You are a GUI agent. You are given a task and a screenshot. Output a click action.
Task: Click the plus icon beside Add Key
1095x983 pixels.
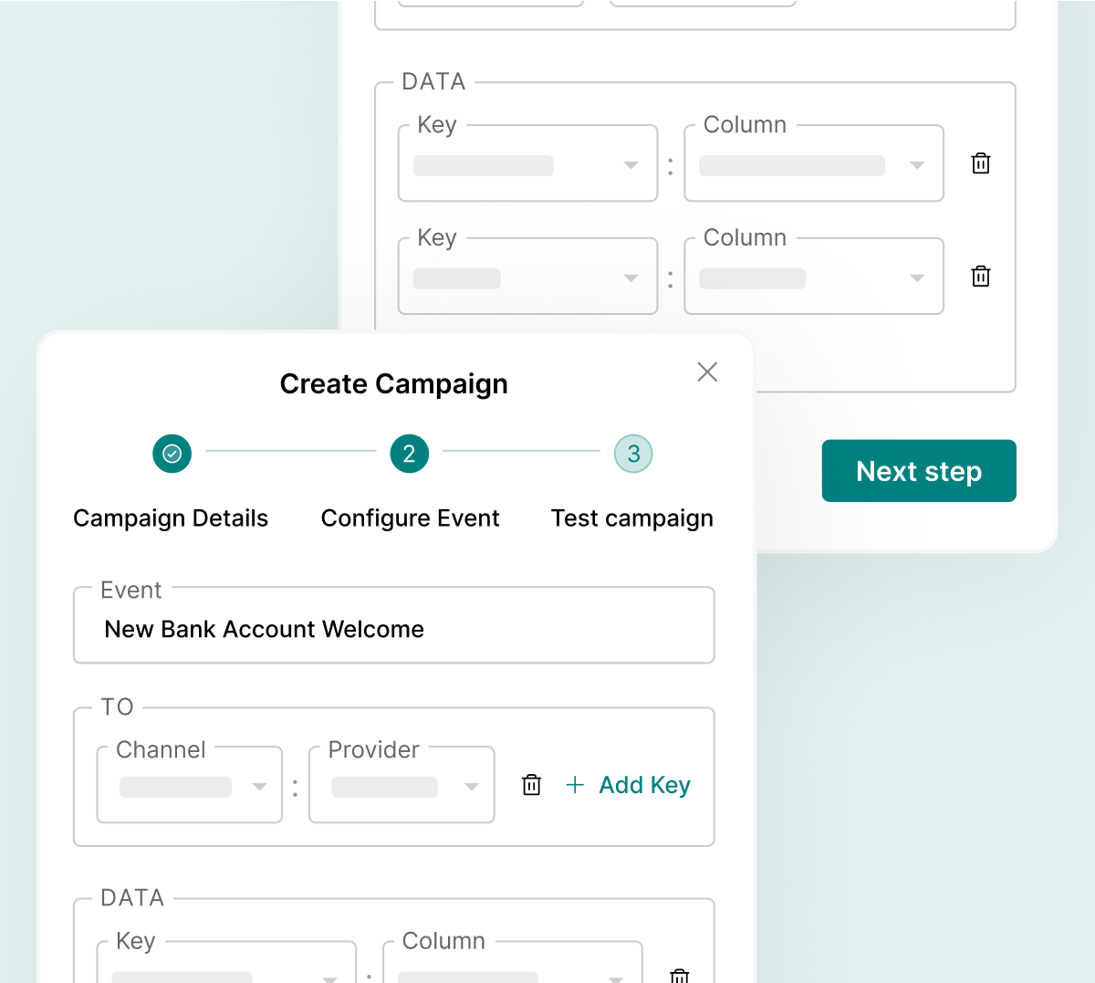(x=575, y=785)
